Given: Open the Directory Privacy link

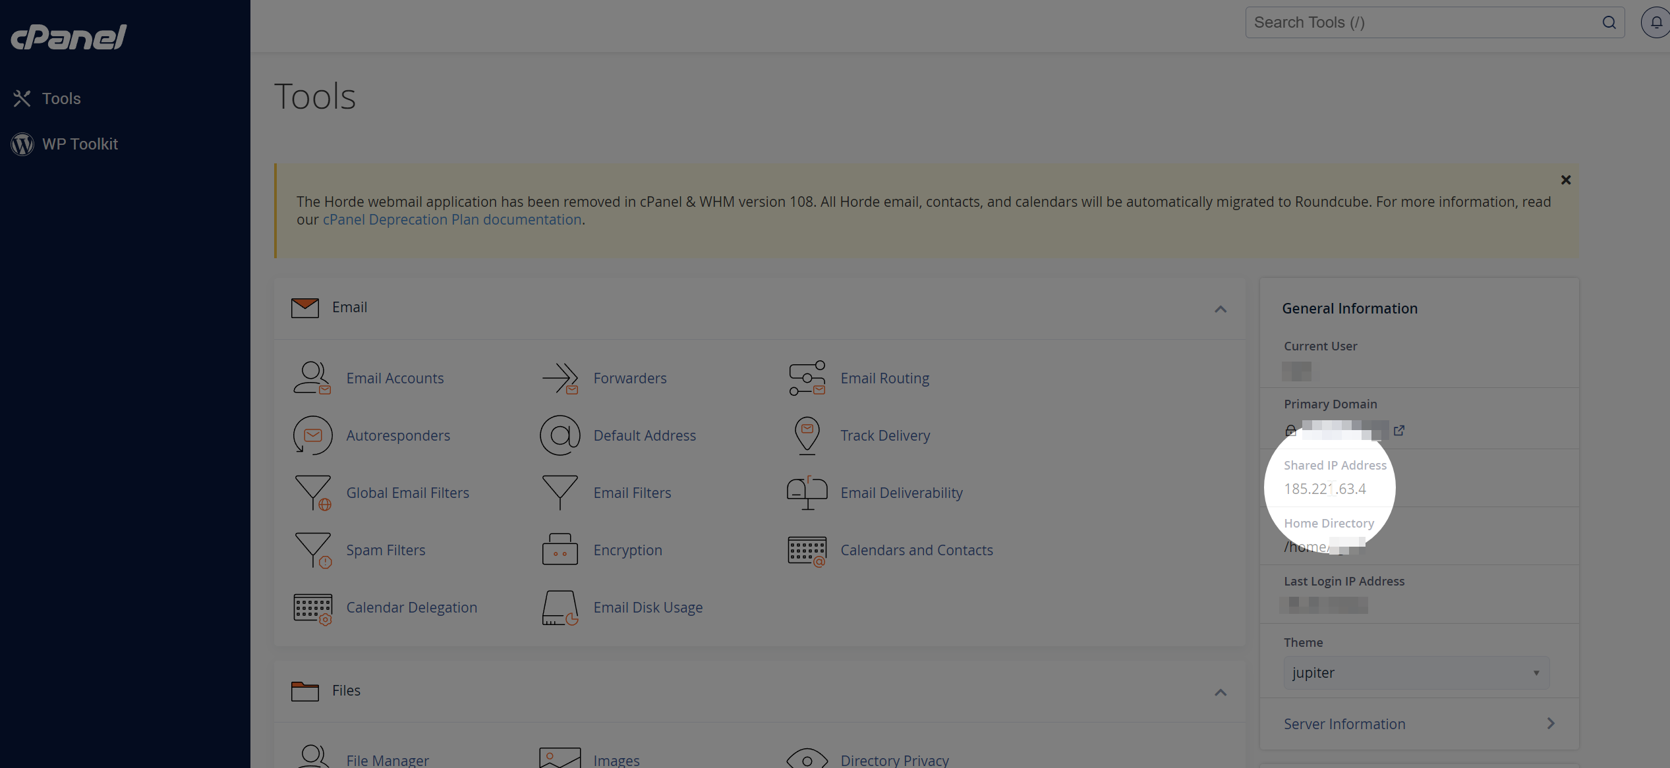Looking at the screenshot, I should click(894, 760).
